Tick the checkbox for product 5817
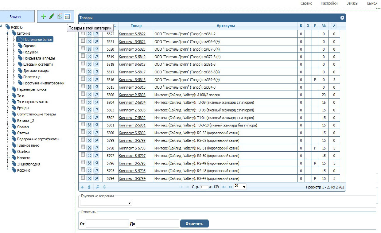The height and width of the screenshot is (233, 381). [83, 71]
